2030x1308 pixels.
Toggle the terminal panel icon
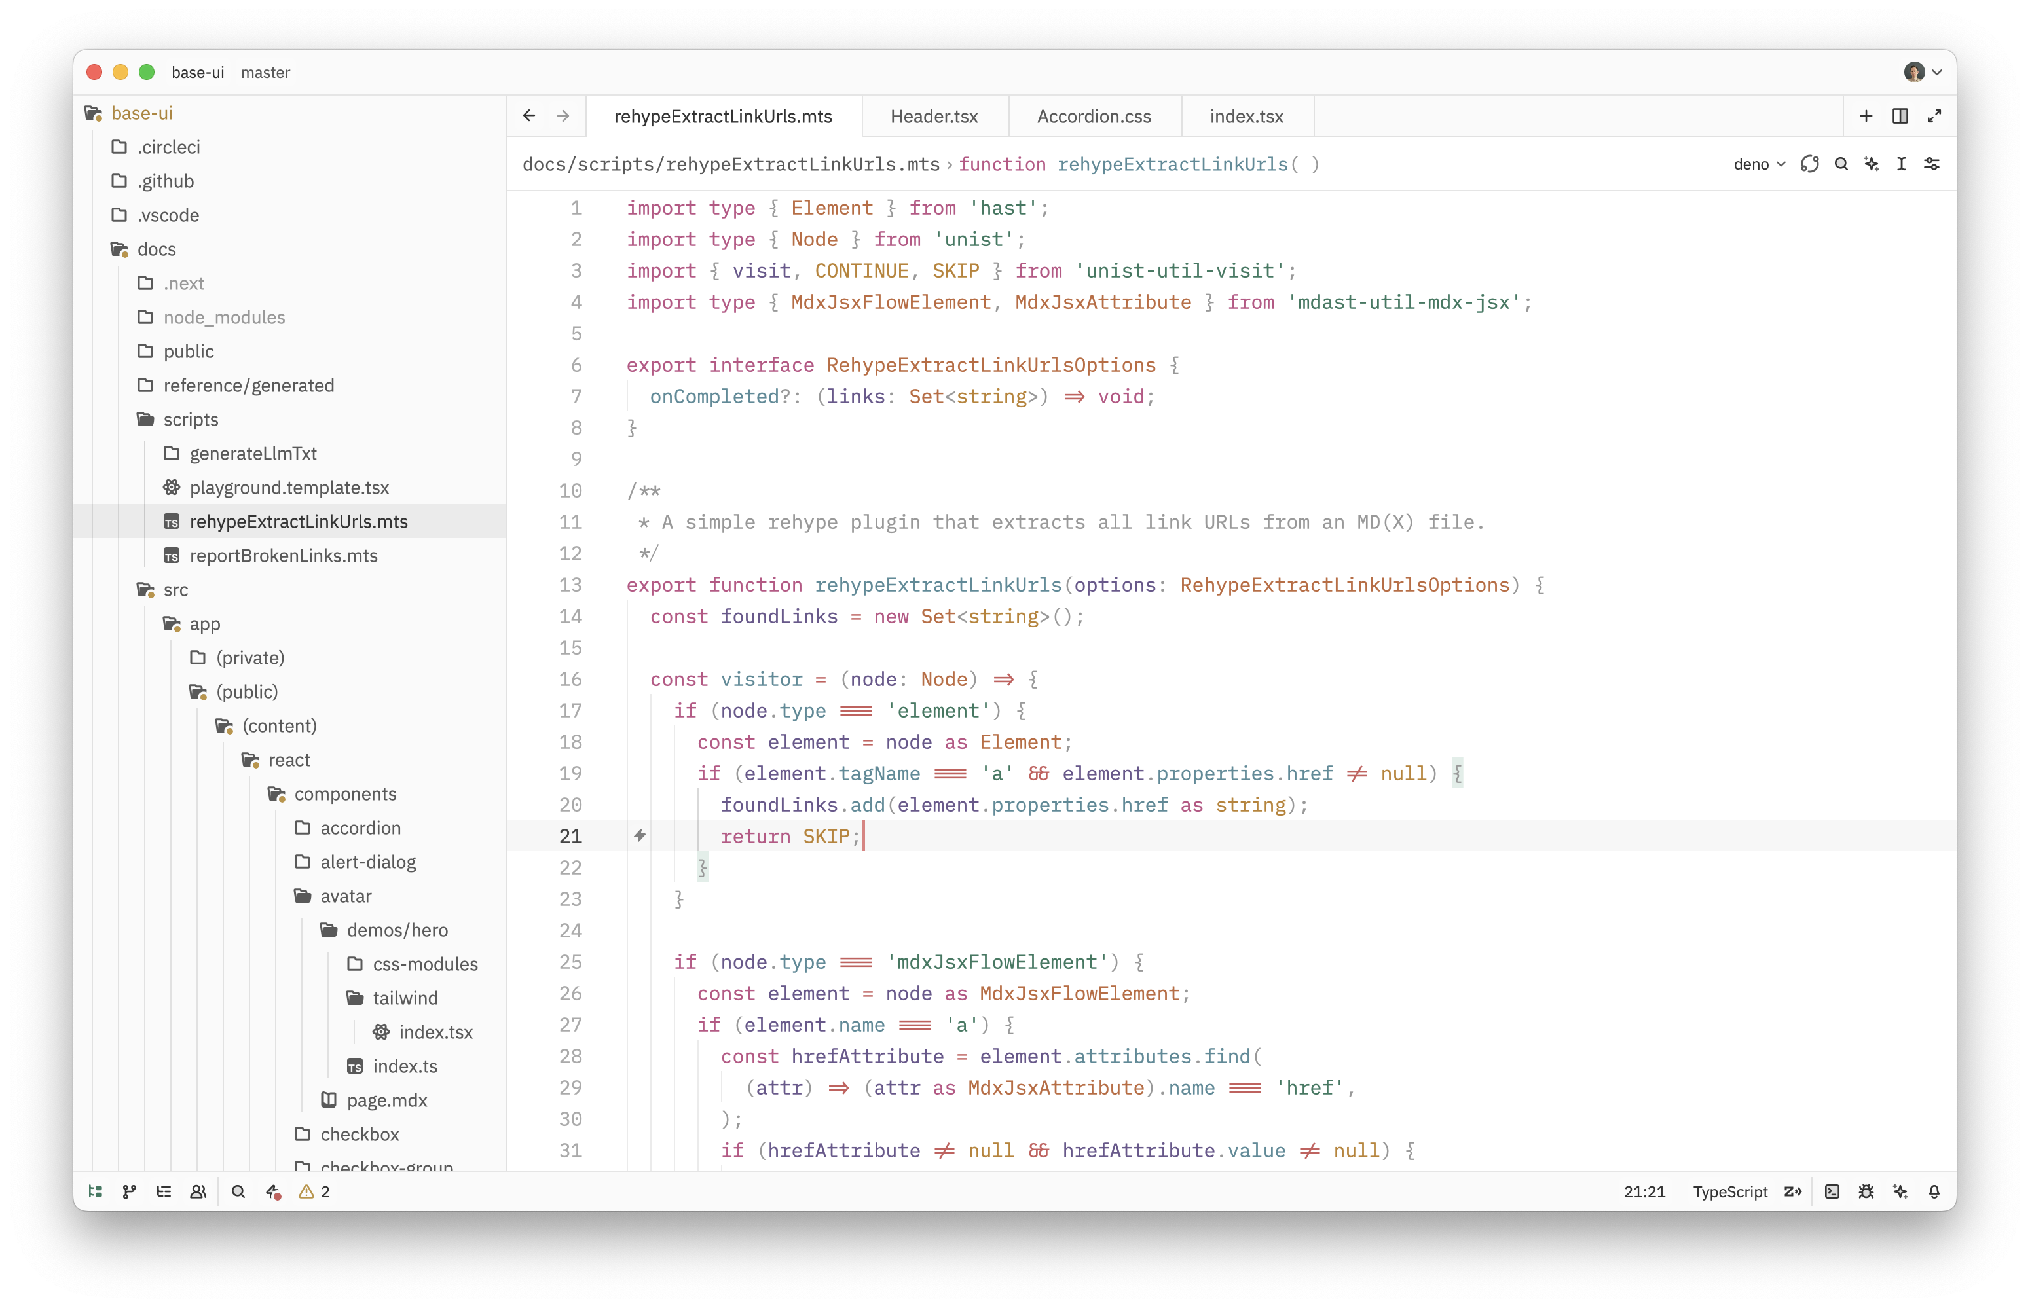[1832, 1191]
